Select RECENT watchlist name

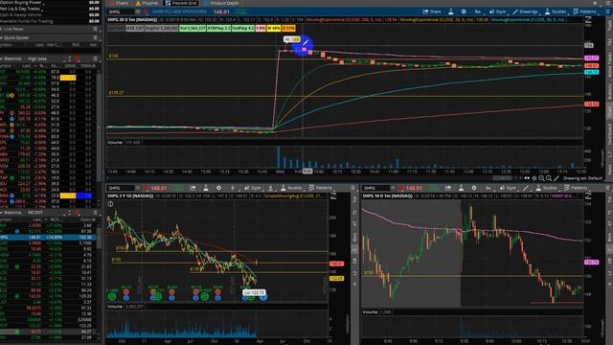tap(35, 213)
